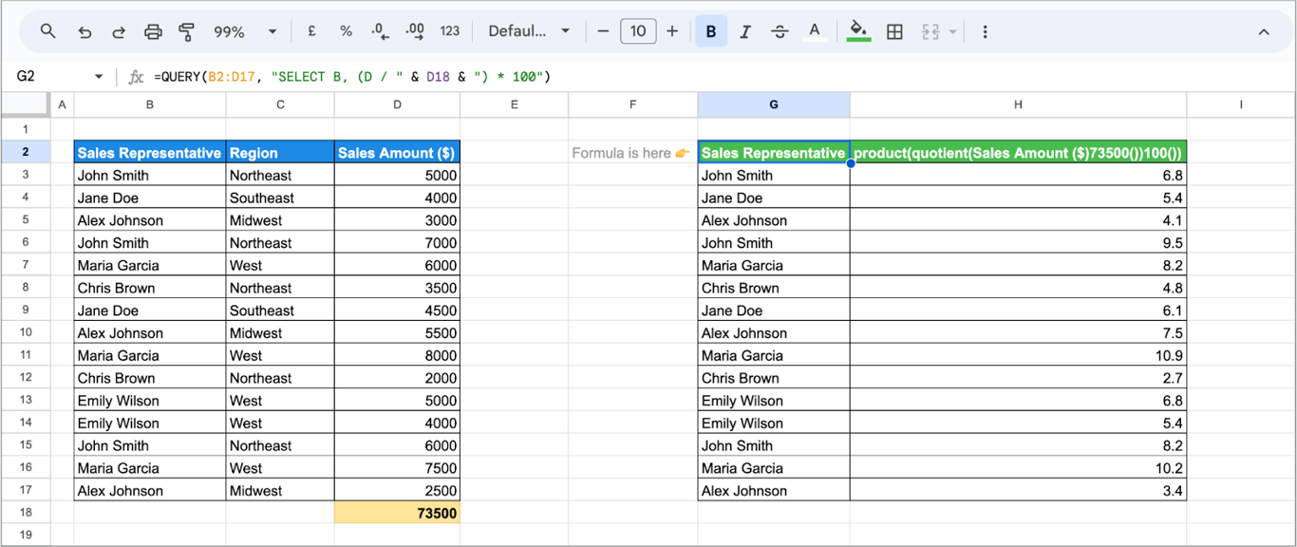This screenshot has height=547, width=1297.
Task: Activate the paint format tool
Action: point(187,31)
